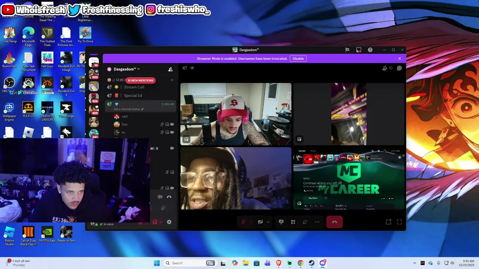Click red Disconnect call button
This screenshot has height=269, width=479.
click(x=335, y=222)
